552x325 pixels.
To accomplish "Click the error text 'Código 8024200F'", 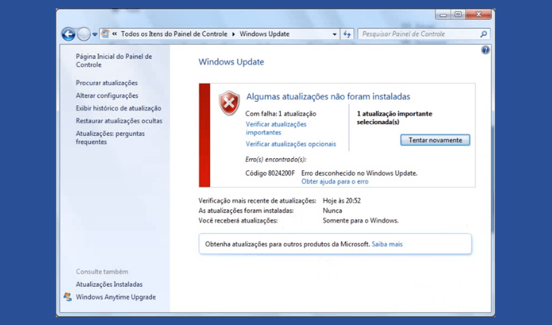I will click(270, 173).
